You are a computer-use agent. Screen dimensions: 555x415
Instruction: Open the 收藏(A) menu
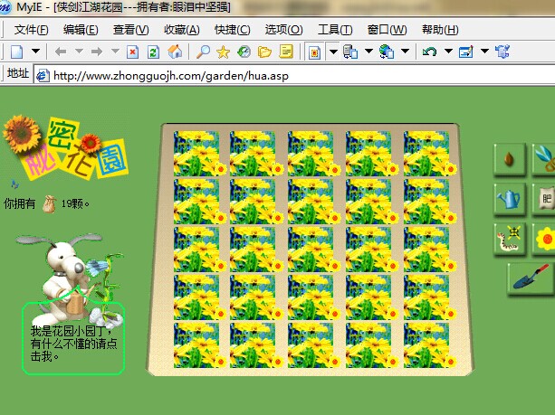(x=182, y=30)
